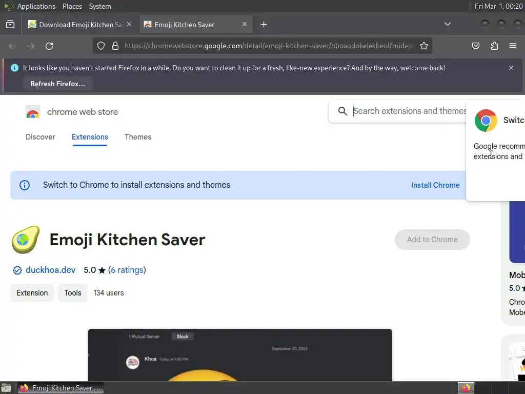
Task: Click the Add to Chrome button
Action: [432, 240]
